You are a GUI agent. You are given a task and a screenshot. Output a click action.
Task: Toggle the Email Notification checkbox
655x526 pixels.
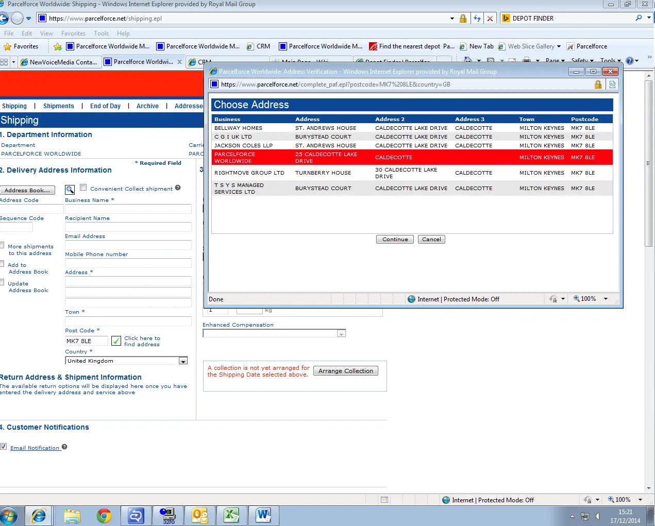(x=3, y=447)
